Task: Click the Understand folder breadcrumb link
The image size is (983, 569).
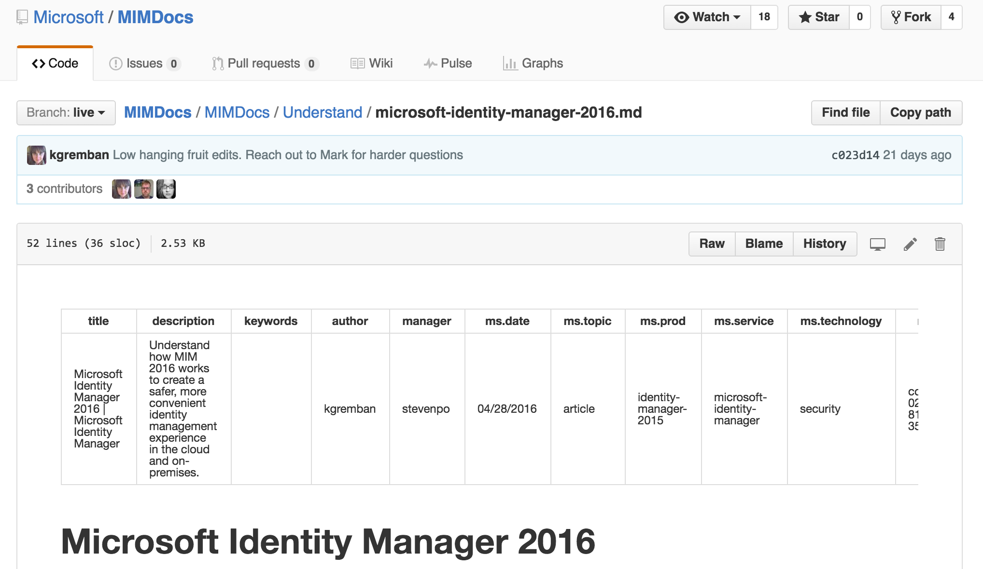Action: pyautogui.click(x=322, y=113)
